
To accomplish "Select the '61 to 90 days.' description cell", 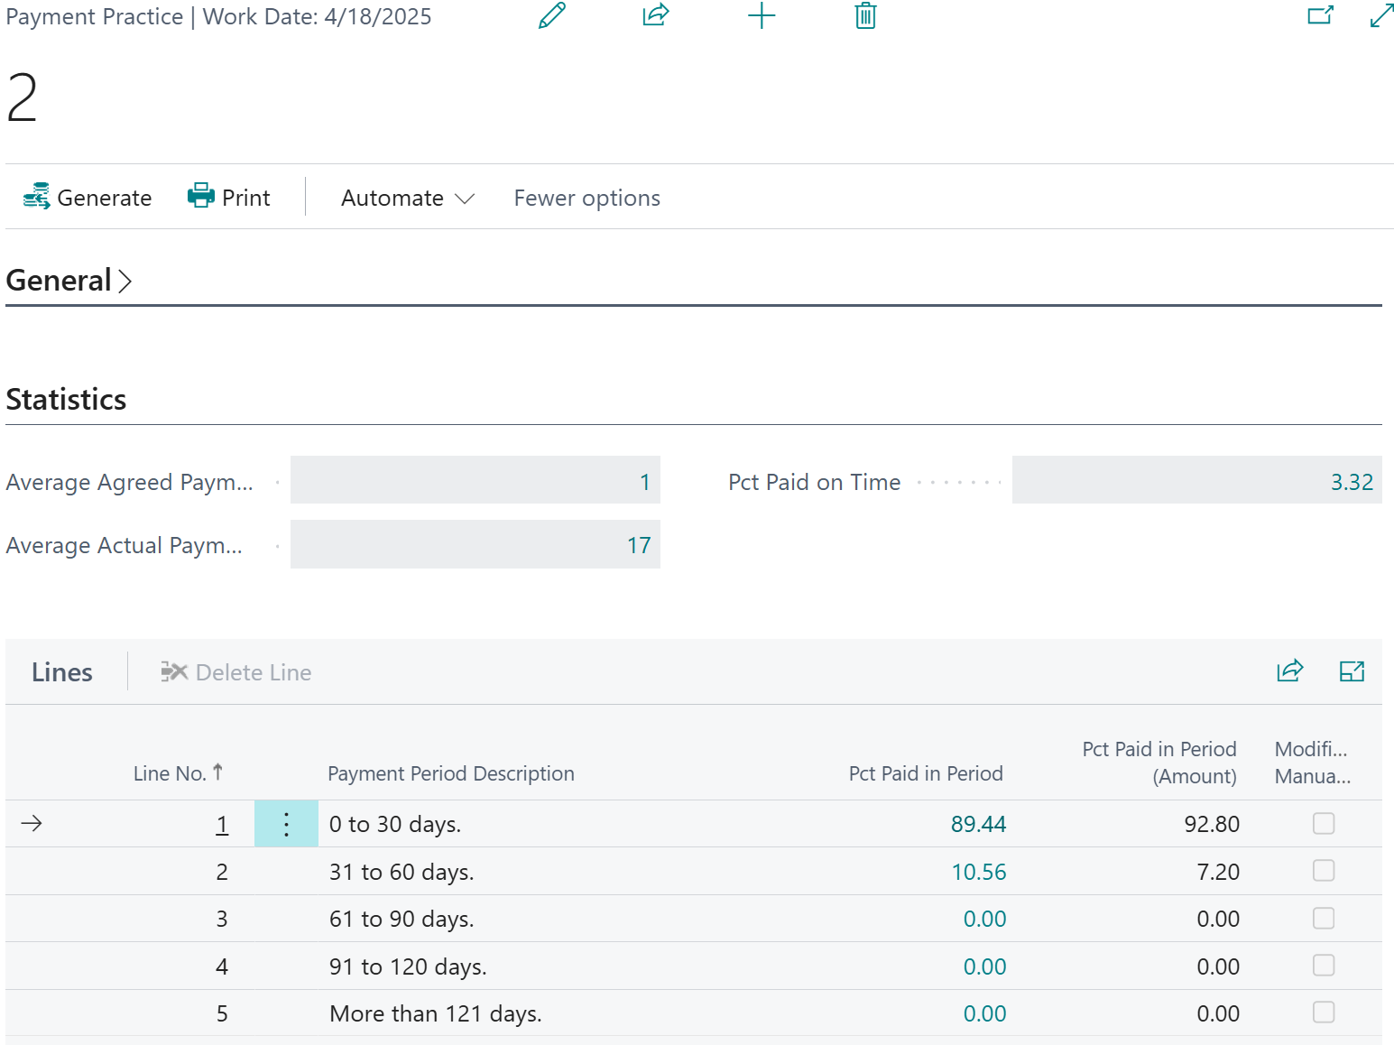I will 402,919.
